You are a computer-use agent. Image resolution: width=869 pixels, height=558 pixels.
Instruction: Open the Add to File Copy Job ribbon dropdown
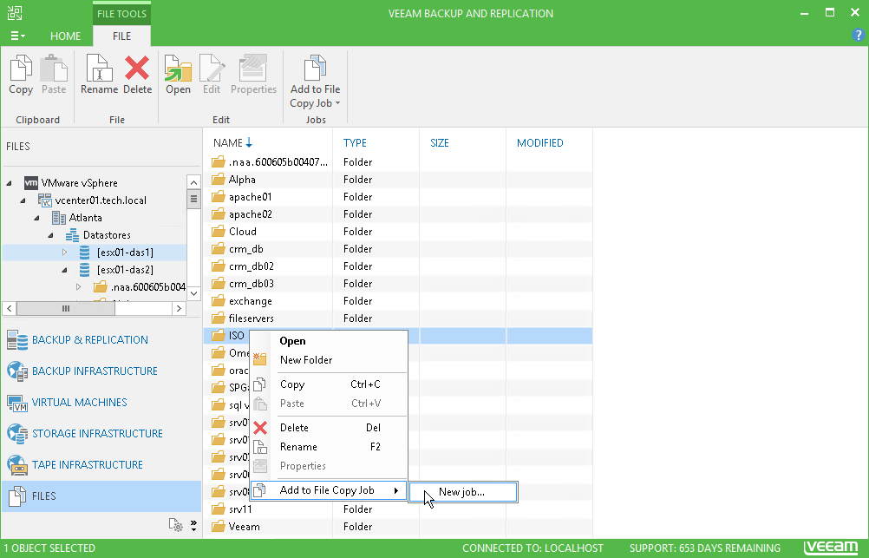click(316, 82)
